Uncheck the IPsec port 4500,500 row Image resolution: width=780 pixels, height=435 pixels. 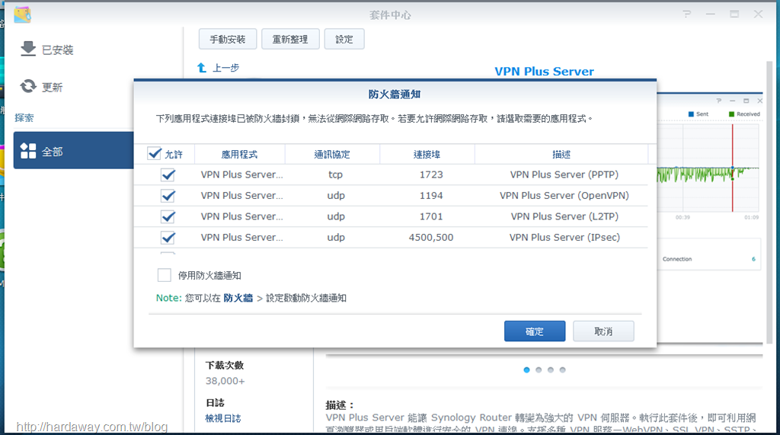[168, 238]
